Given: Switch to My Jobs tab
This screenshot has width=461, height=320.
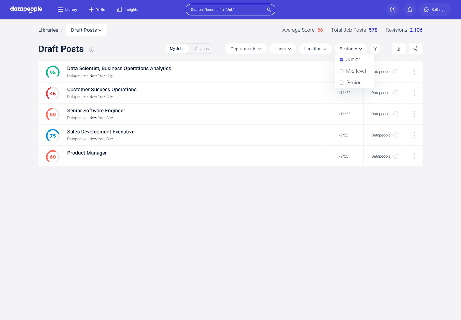Looking at the screenshot, I should pos(177,49).
